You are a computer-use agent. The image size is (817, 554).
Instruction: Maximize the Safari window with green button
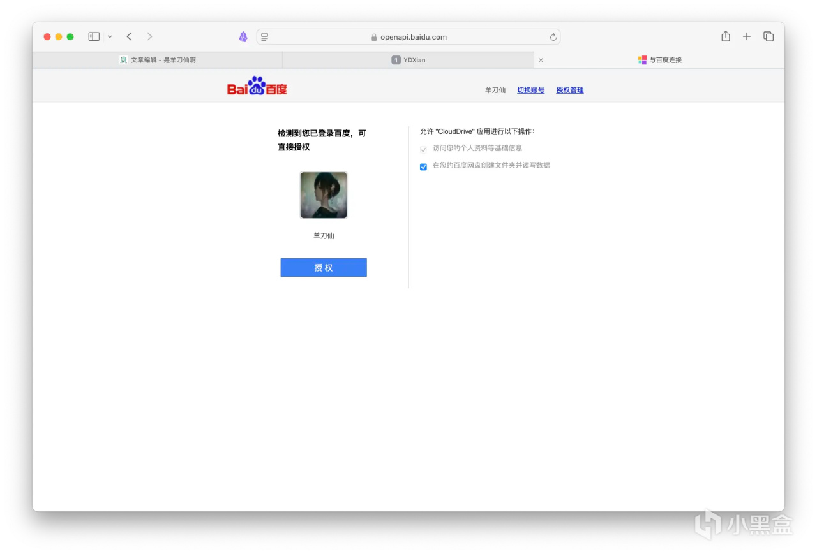70,36
